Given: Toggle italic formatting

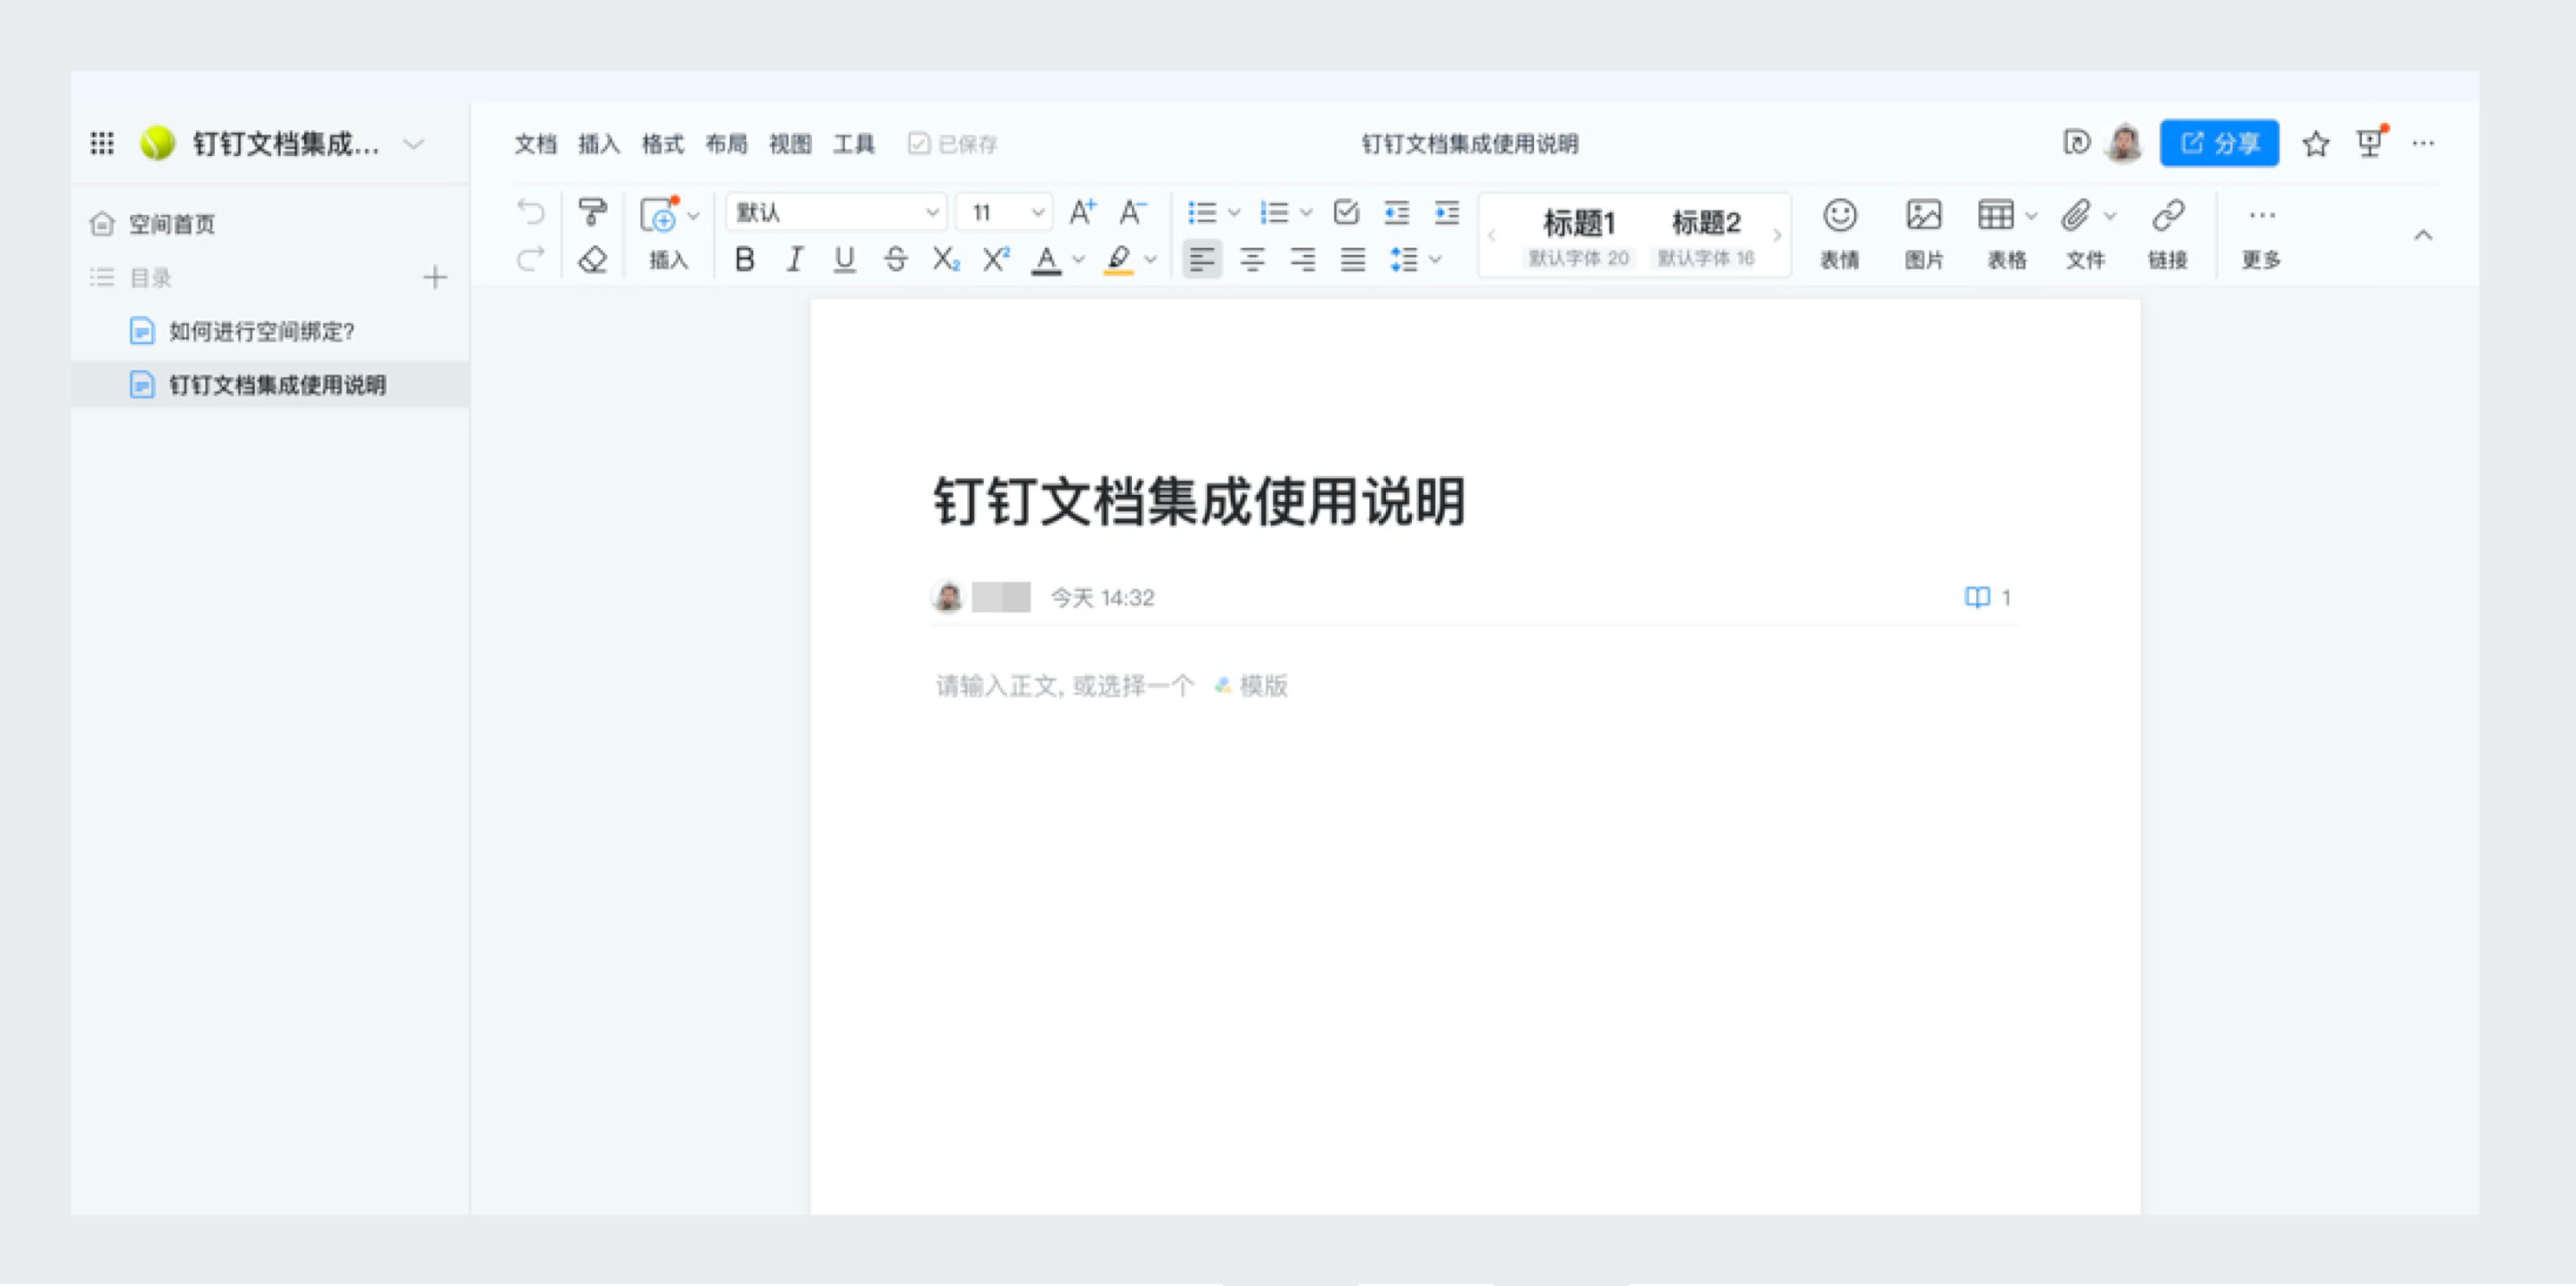Looking at the screenshot, I should 795,260.
